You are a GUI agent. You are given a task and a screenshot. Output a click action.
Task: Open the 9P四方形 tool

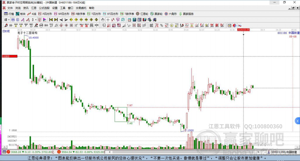click(x=62, y=14)
